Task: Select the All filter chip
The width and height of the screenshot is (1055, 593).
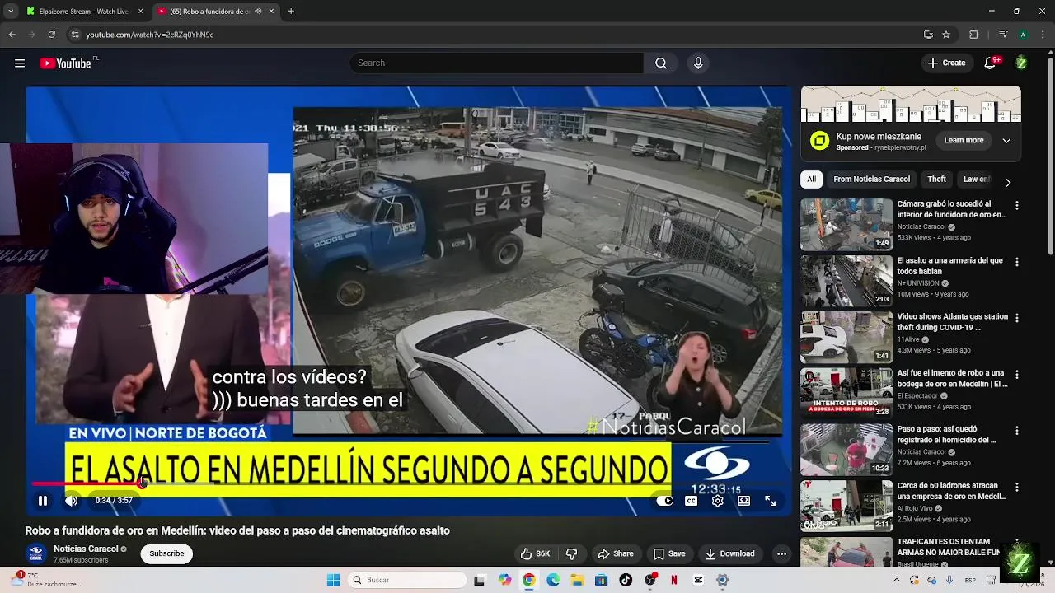Action: 811,180
